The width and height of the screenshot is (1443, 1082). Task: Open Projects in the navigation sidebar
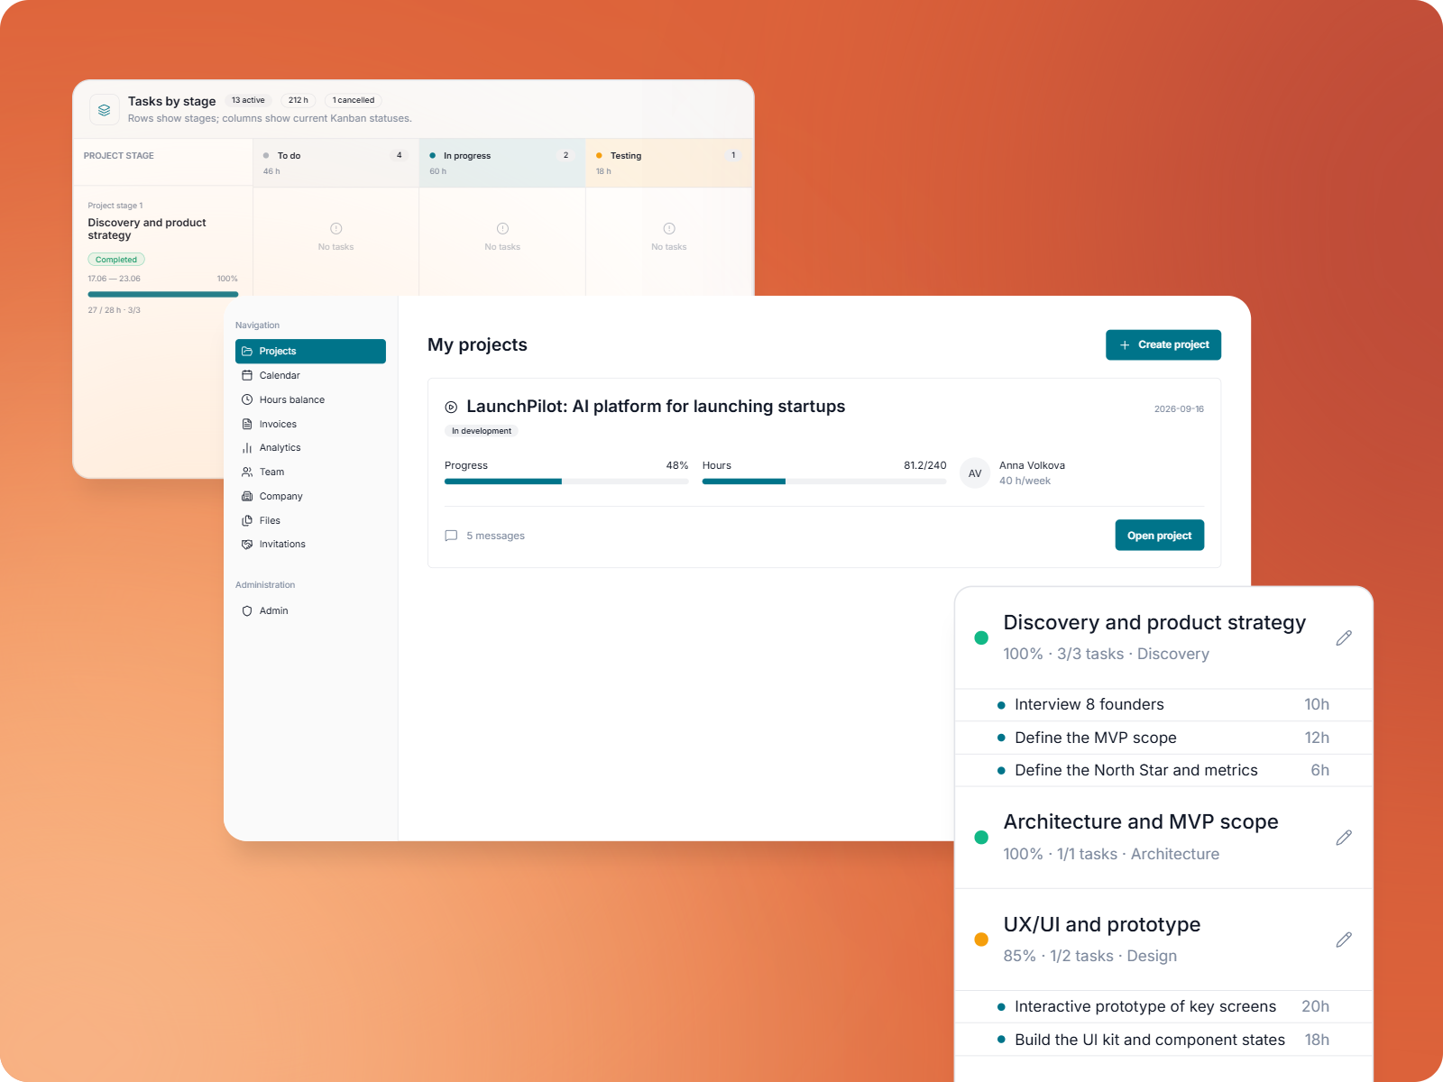[x=310, y=352]
